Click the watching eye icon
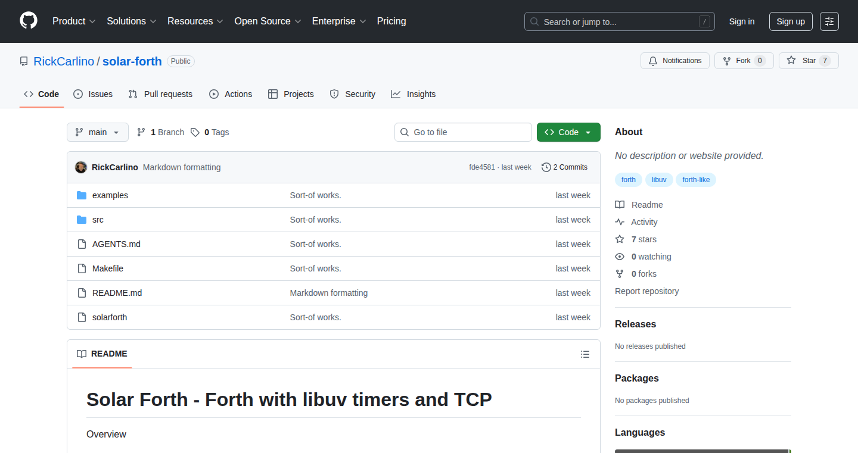858x453 pixels. tap(620, 257)
